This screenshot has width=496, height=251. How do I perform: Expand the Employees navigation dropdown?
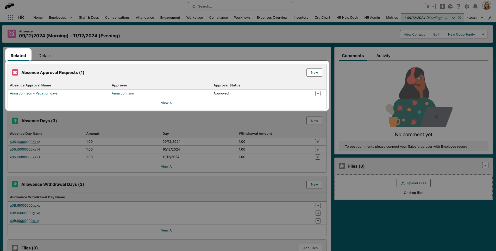click(71, 17)
